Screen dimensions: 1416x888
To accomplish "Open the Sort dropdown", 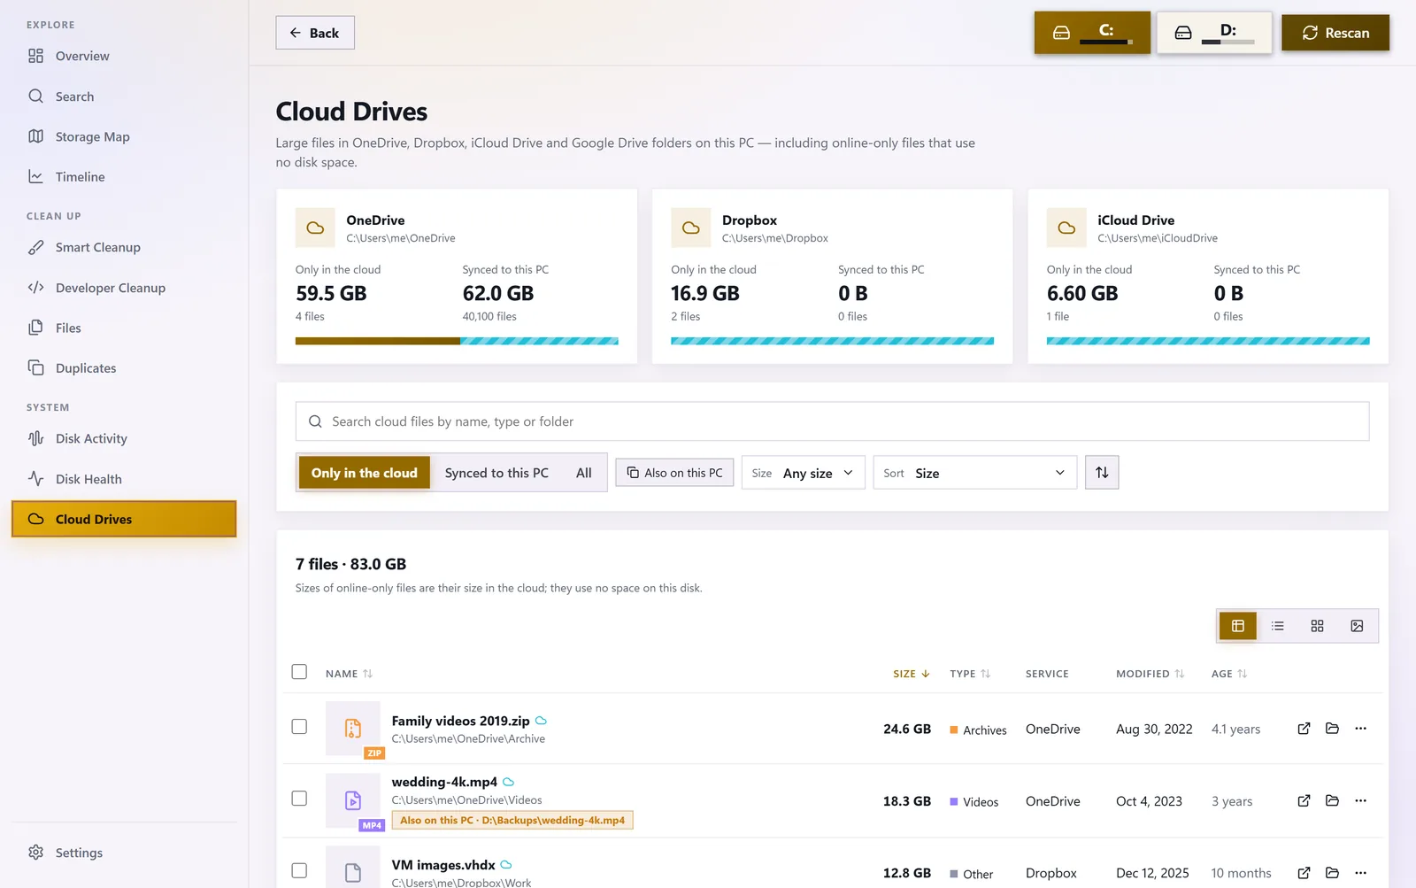I will point(974,473).
